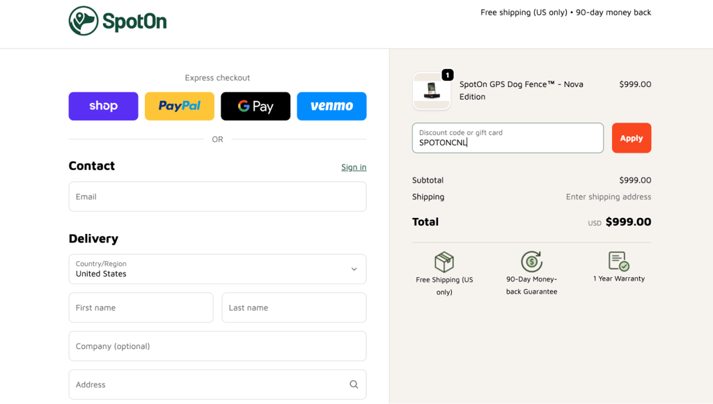This screenshot has height=404, width=713.
Task: Click into the Last name field
Action: pyautogui.click(x=294, y=308)
